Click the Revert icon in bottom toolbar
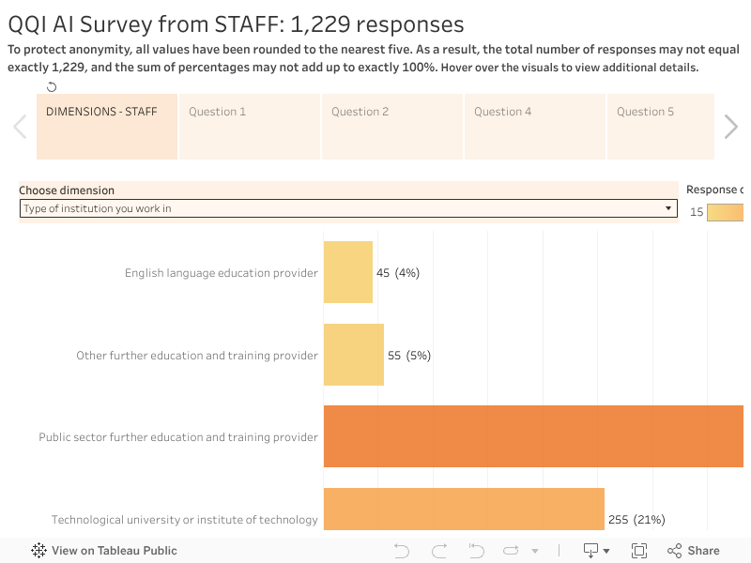This screenshot has width=751, height=563. pyautogui.click(x=476, y=551)
